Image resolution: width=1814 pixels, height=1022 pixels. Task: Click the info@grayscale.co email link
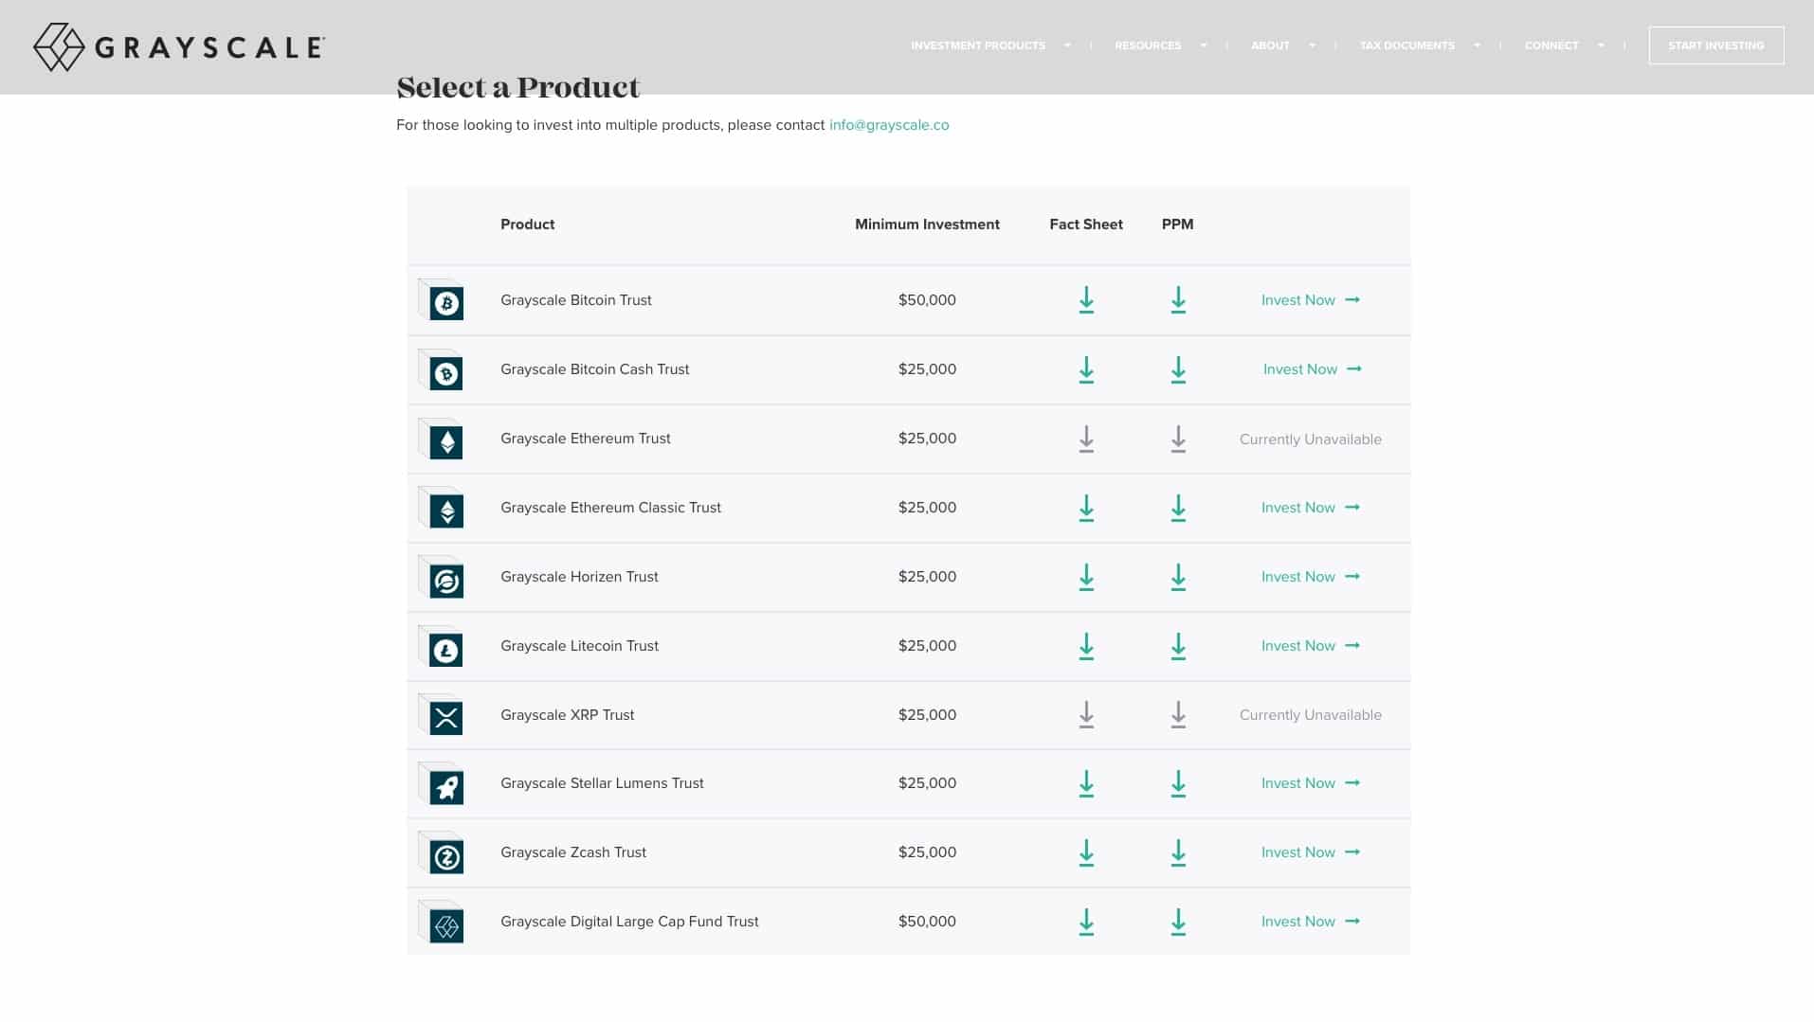(x=888, y=125)
